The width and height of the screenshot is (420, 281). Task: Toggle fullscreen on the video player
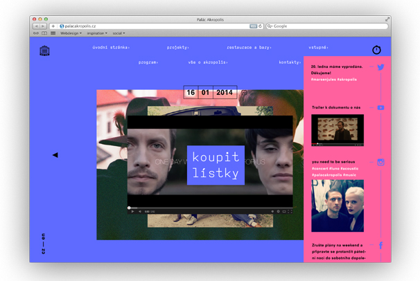click(x=288, y=211)
